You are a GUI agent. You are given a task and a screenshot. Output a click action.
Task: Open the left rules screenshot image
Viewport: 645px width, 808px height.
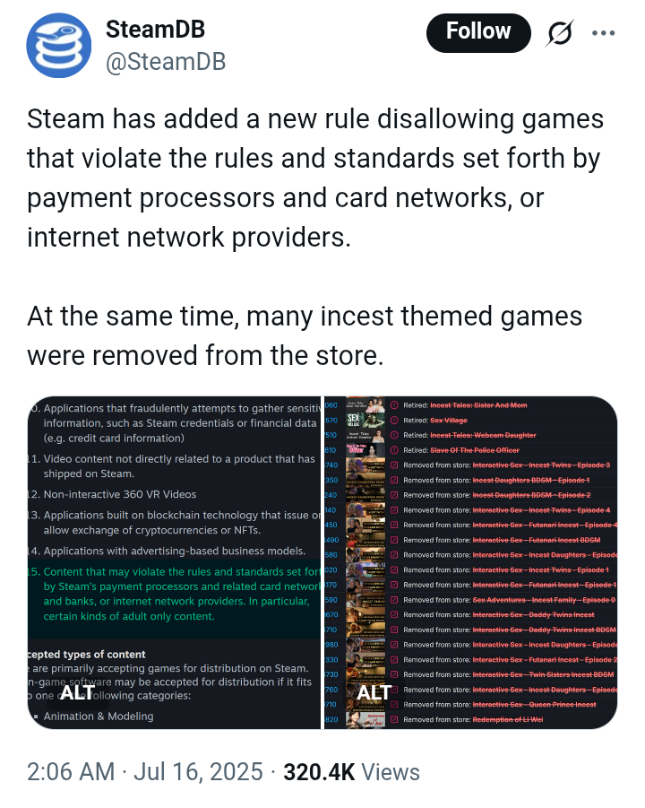coord(174,562)
